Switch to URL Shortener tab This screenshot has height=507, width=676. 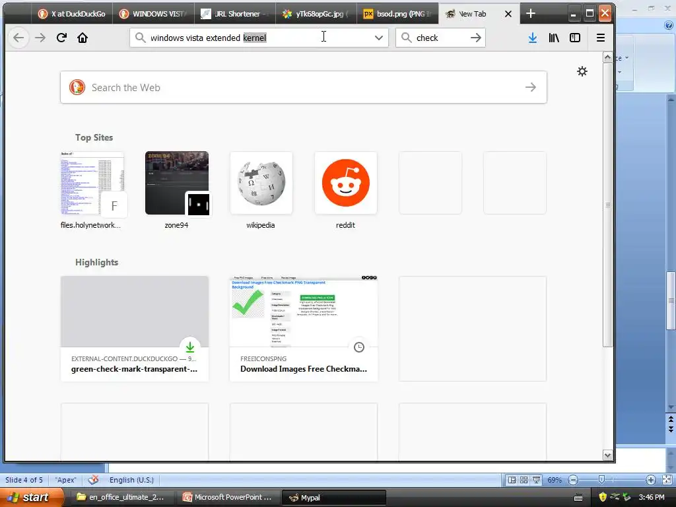click(x=234, y=14)
